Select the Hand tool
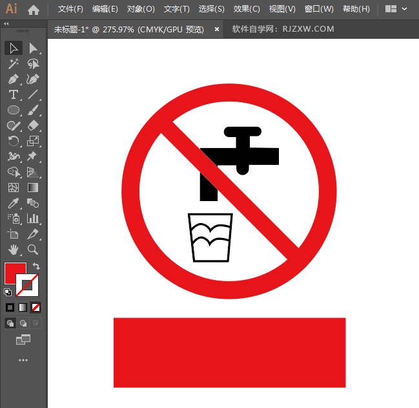 13,249
